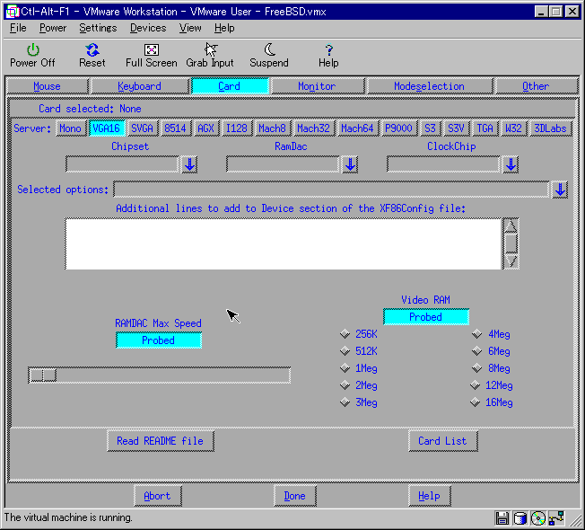
Task: Choose the S3V server
Action: pos(456,128)
